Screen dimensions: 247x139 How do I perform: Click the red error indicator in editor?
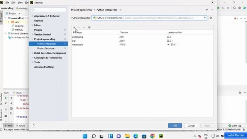click(236, 19)
